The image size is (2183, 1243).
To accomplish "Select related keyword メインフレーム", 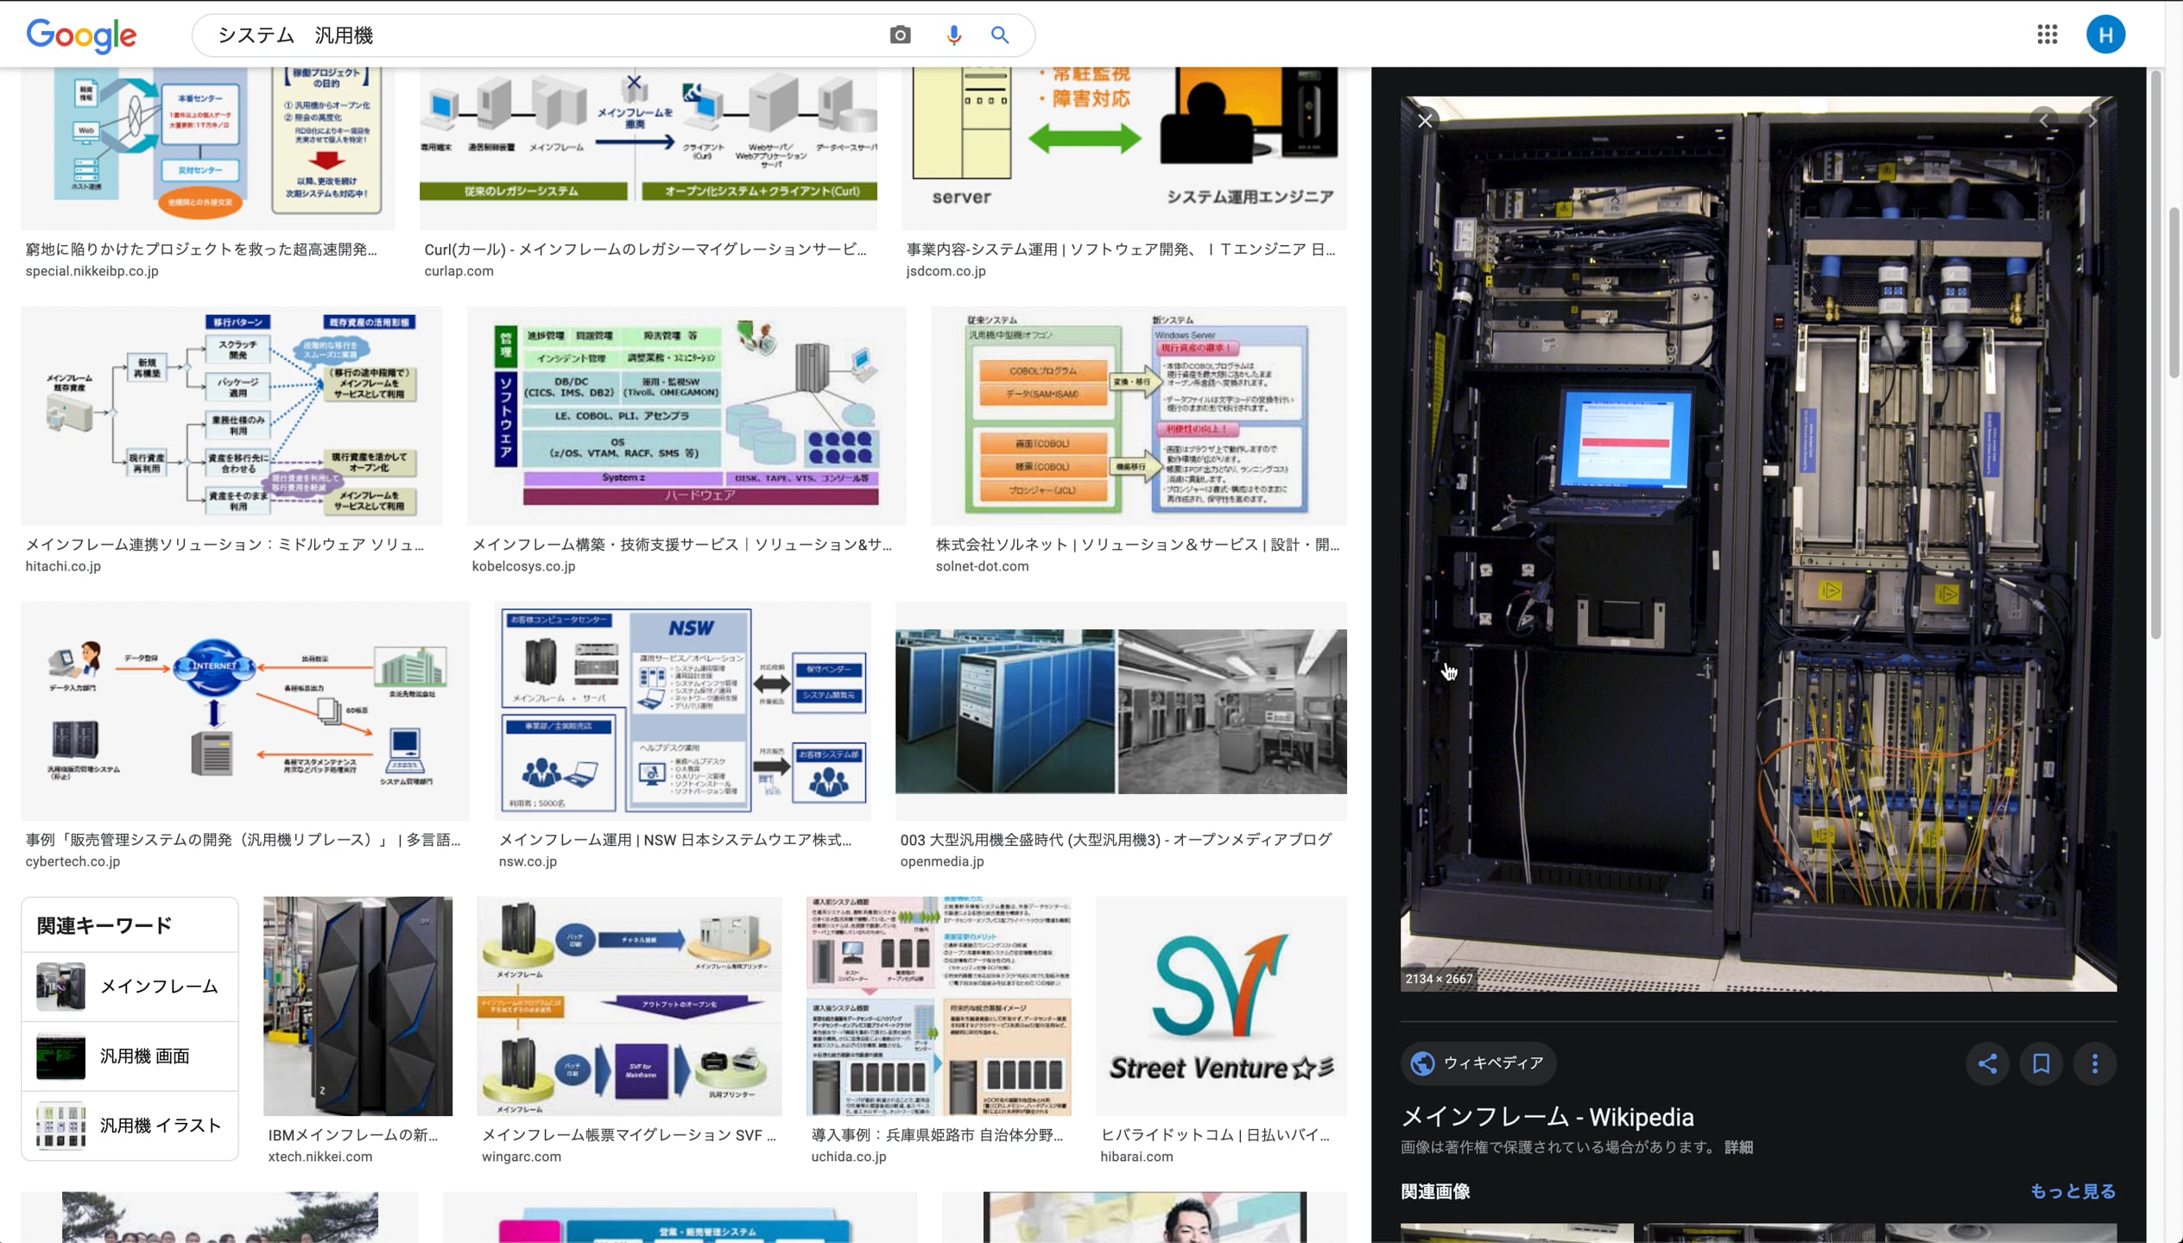I will tap(130, 987).
